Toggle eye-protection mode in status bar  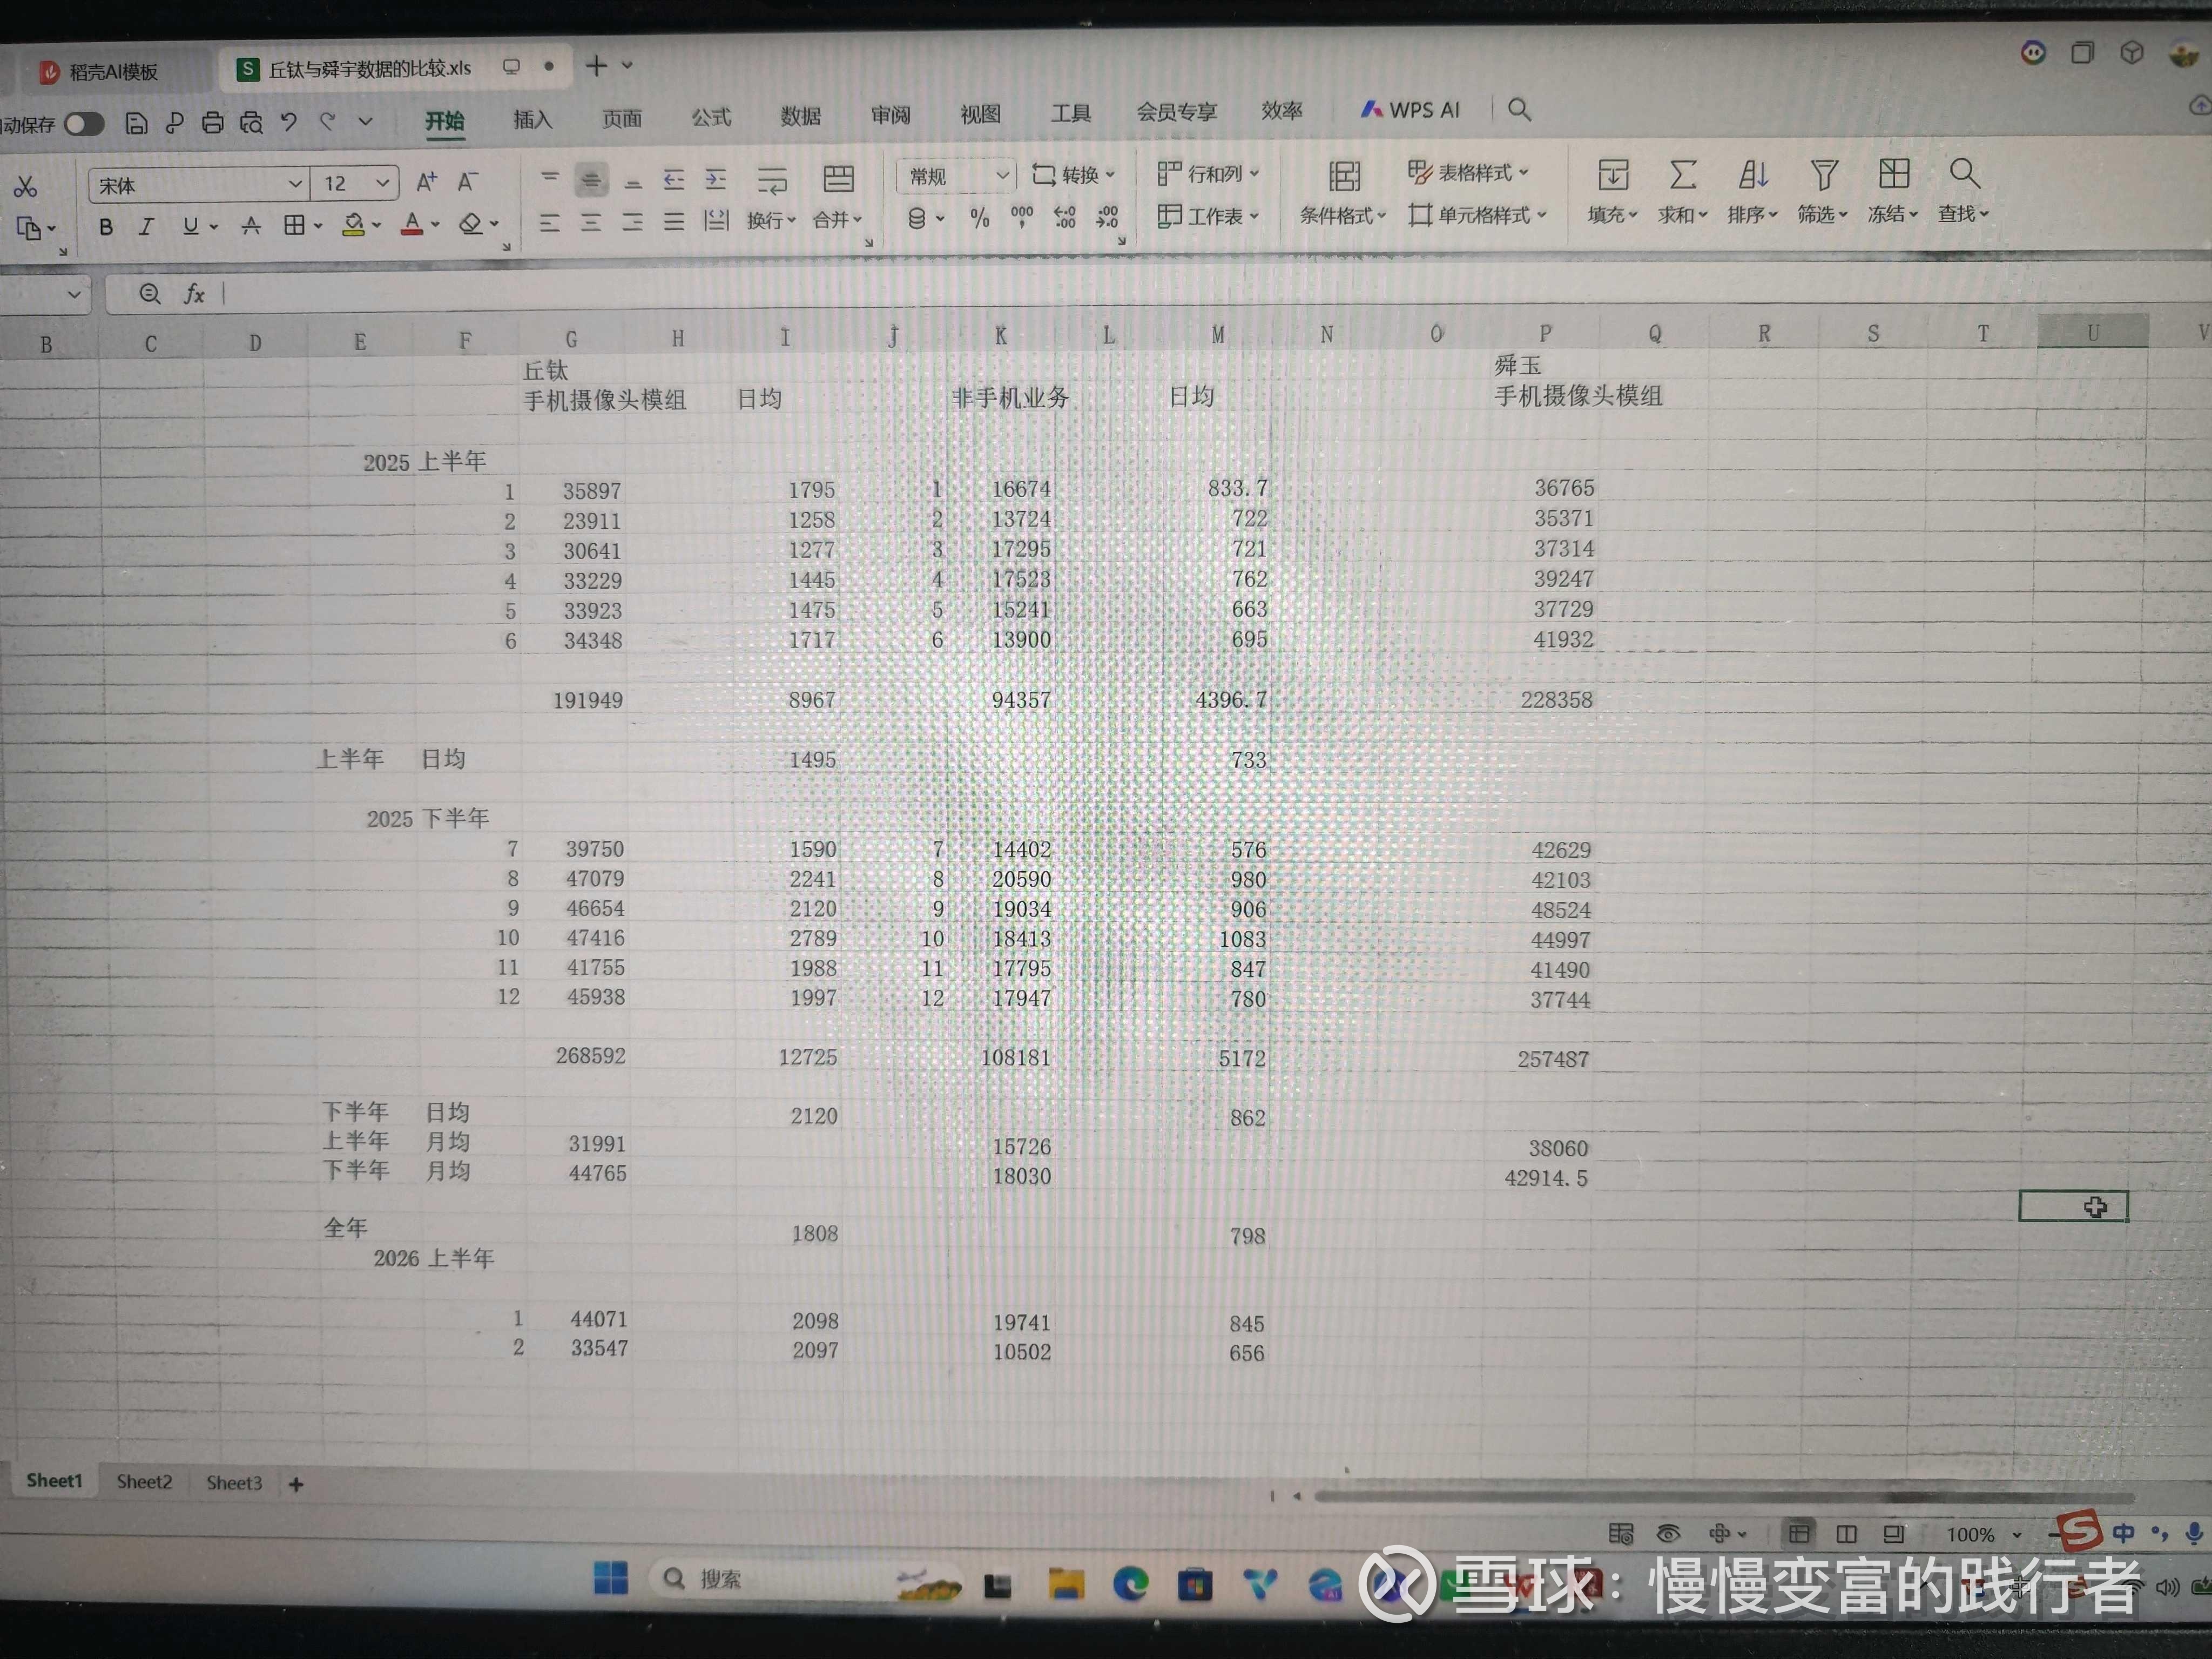click(x=1668, y=1534)
